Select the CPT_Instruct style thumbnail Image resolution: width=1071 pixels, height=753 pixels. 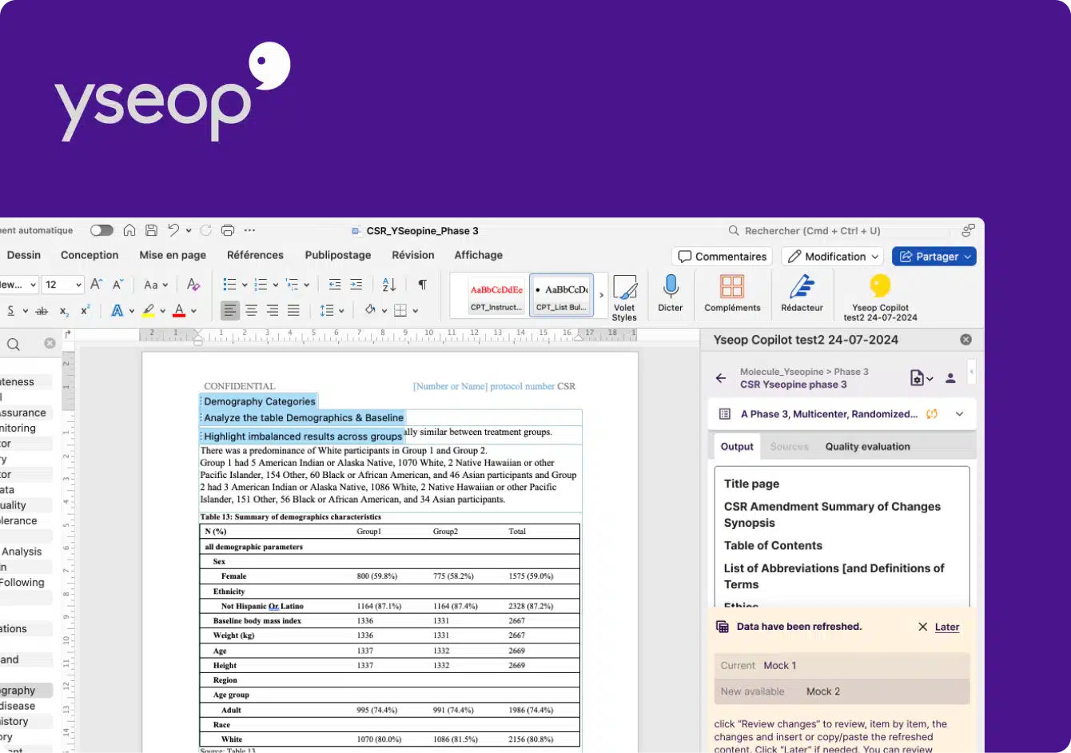coord(496,295)
